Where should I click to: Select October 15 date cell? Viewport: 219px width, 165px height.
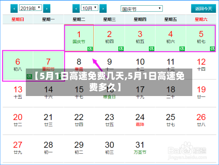click(x=79, y=93)
